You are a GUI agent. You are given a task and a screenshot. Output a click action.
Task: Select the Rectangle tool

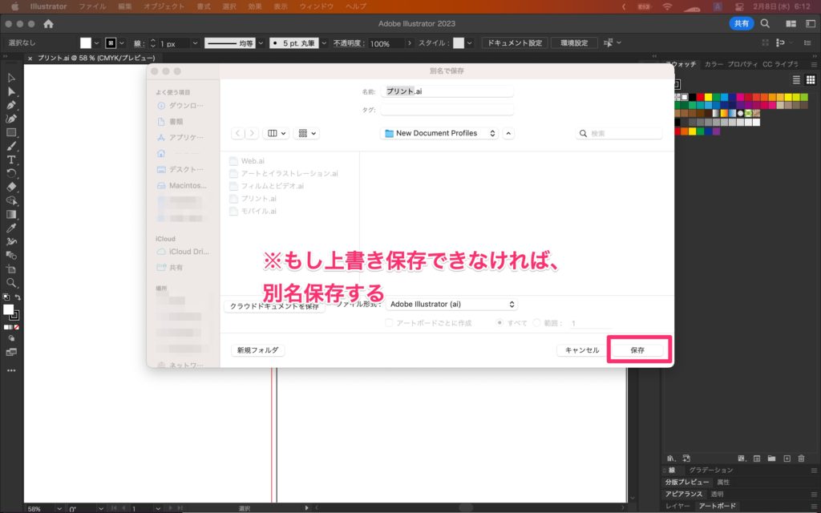point(11,132)
